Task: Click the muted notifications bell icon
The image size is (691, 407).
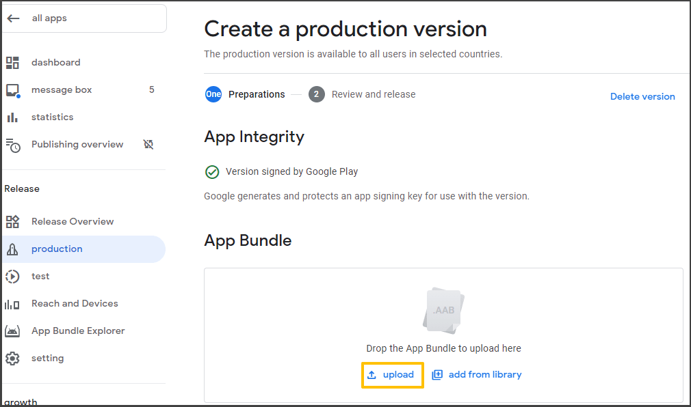Action: [148, 144]
